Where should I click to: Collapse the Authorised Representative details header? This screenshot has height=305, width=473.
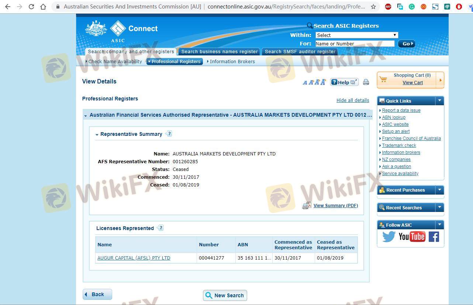click(86, 115)
